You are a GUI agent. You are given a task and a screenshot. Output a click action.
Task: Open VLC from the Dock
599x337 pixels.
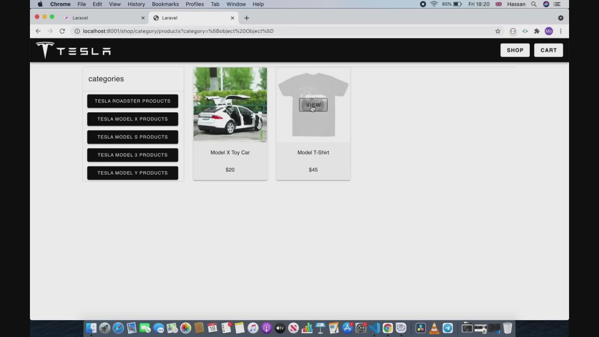click(x=434, y=328)
